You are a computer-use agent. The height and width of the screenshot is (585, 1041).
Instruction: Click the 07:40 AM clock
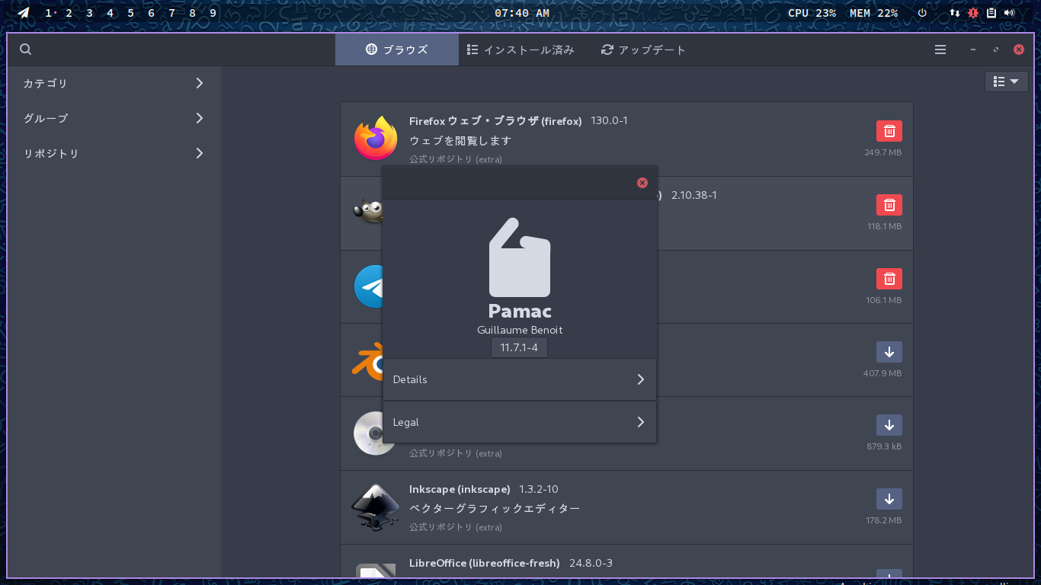(522, 13)
